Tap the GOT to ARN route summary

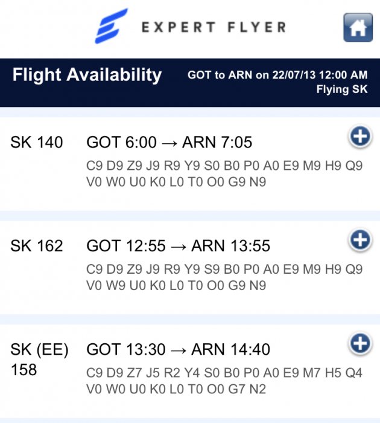tap(277, 76)
